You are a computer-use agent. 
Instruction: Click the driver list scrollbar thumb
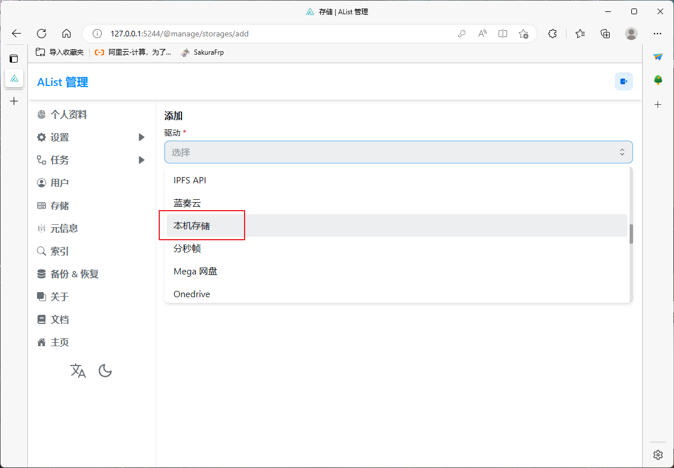(x=631, y=234)
